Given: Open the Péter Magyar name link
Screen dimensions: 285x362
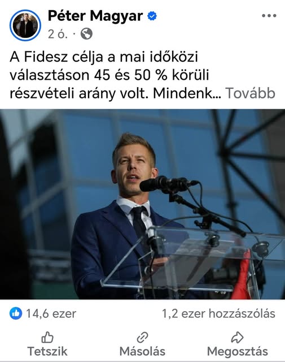Looking at the screenshot, I should 95,16.
